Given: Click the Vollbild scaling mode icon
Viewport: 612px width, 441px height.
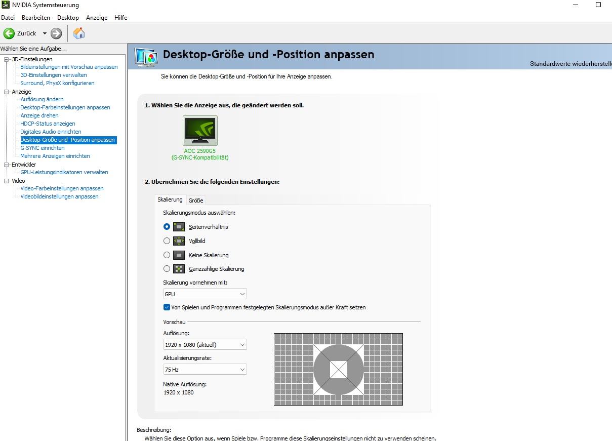Looking at the screenshot, I should click(x=179, y=241).
